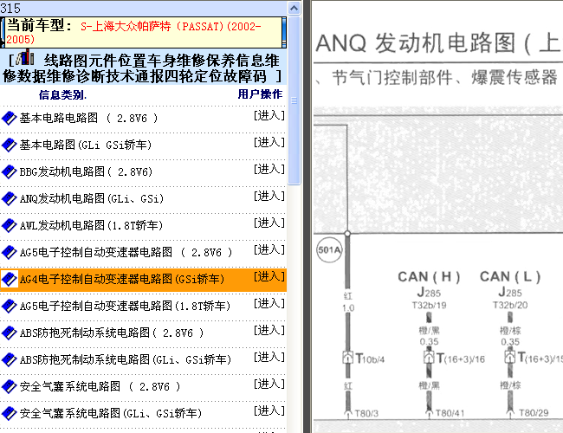Click book icon beside ABS防抱死 (2.8V6)
This screenshot has width=563, height=433.
pyautogui.click(x=9, y=333)
